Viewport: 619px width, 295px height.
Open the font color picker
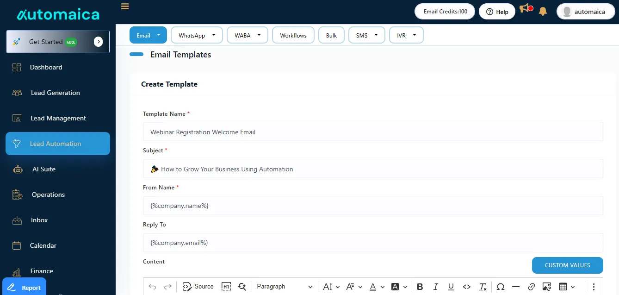373,287
